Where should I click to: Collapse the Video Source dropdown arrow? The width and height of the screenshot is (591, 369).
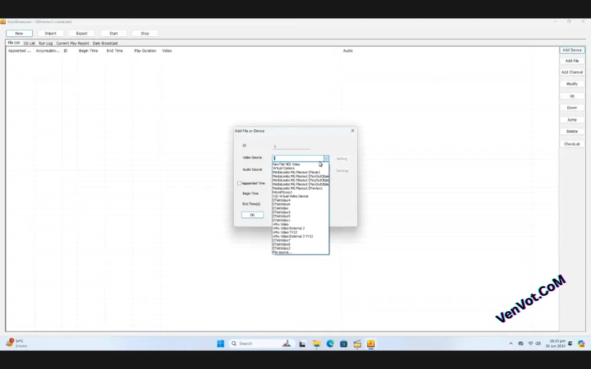(x=326, y=159)
